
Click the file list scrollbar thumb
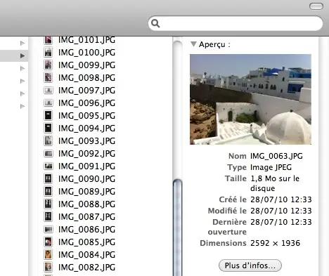click(x=178, y=227)
